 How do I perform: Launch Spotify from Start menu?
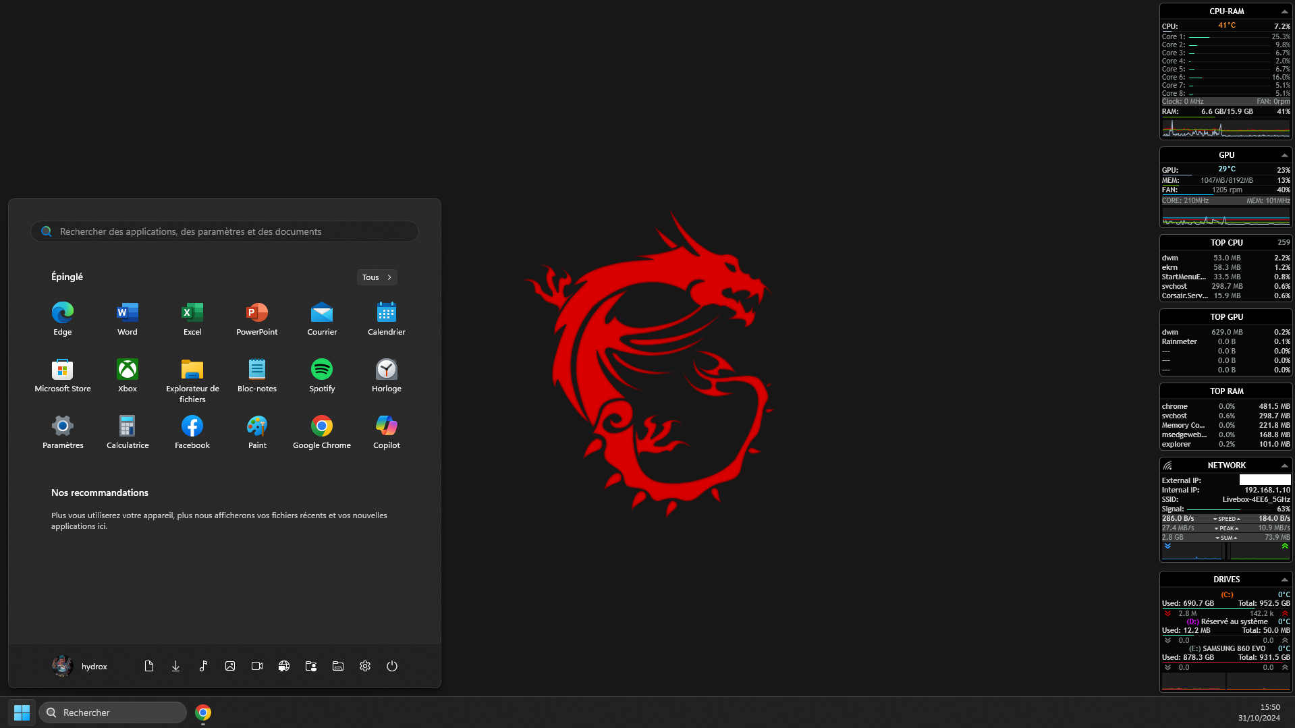322,375
